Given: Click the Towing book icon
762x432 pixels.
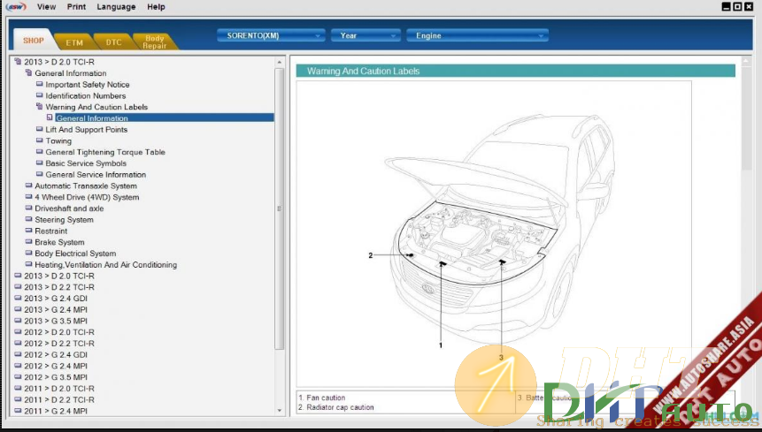Looking at the screenshot, I should 39,140.
